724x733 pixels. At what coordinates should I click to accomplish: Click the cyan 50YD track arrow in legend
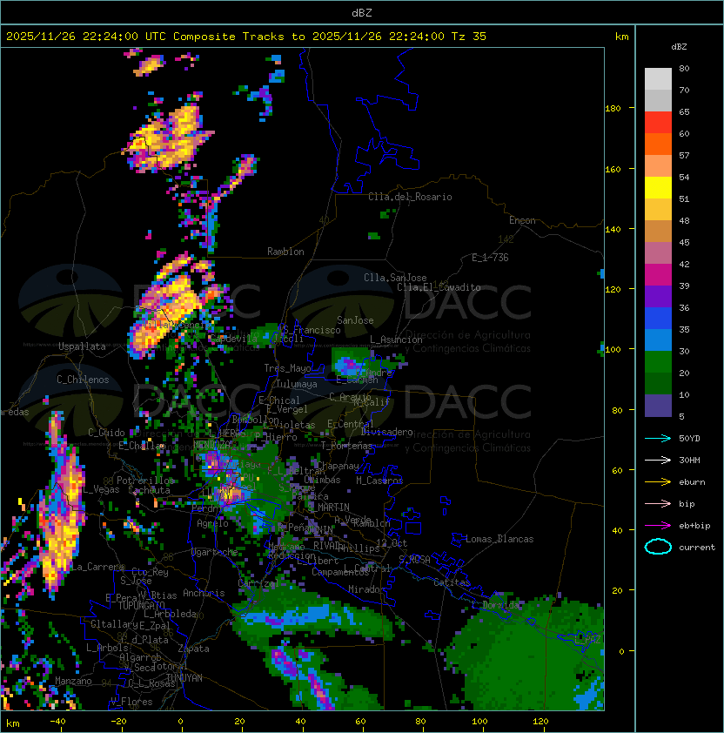click(x=658, y=439)
